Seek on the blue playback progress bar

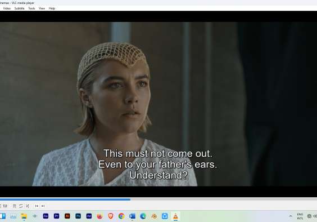tap(158, 199)
